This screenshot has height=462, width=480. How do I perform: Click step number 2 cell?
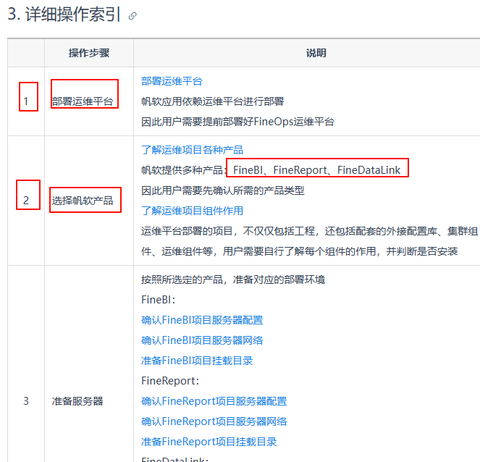click(26, 201)
